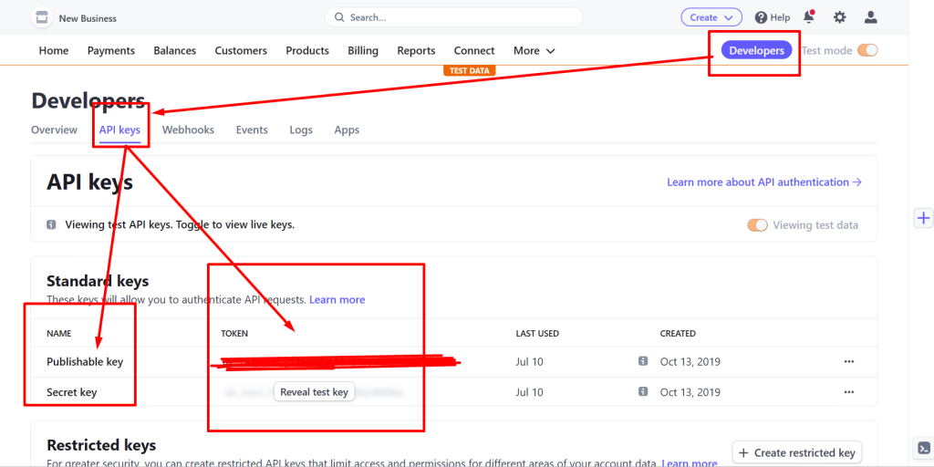Open more options for Secret key
Image resolution: width=934 pixels, height=467 pixels.
[849, 392]
